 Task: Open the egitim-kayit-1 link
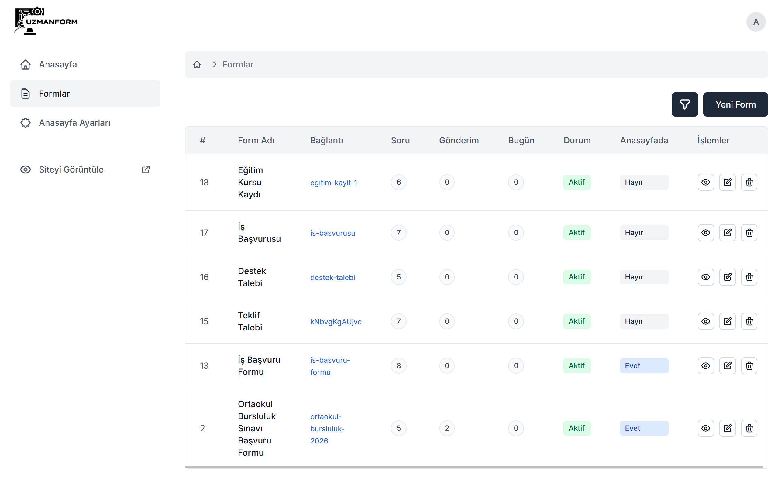[x=333, y=183]
